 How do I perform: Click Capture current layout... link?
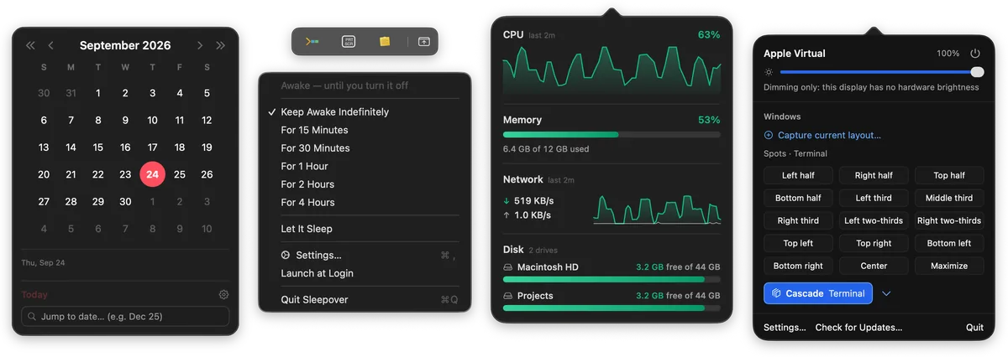pos(829,135)
